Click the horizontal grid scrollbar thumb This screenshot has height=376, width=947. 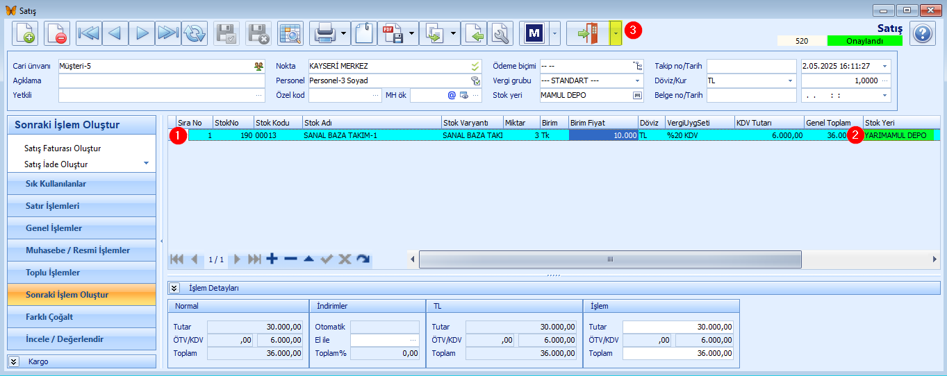(610, 259)
